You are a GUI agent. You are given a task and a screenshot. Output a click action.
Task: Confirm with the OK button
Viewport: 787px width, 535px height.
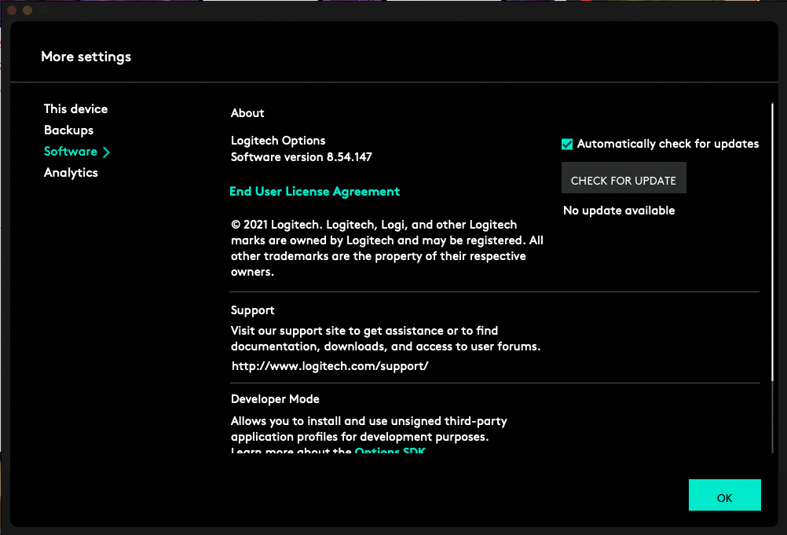724,495
